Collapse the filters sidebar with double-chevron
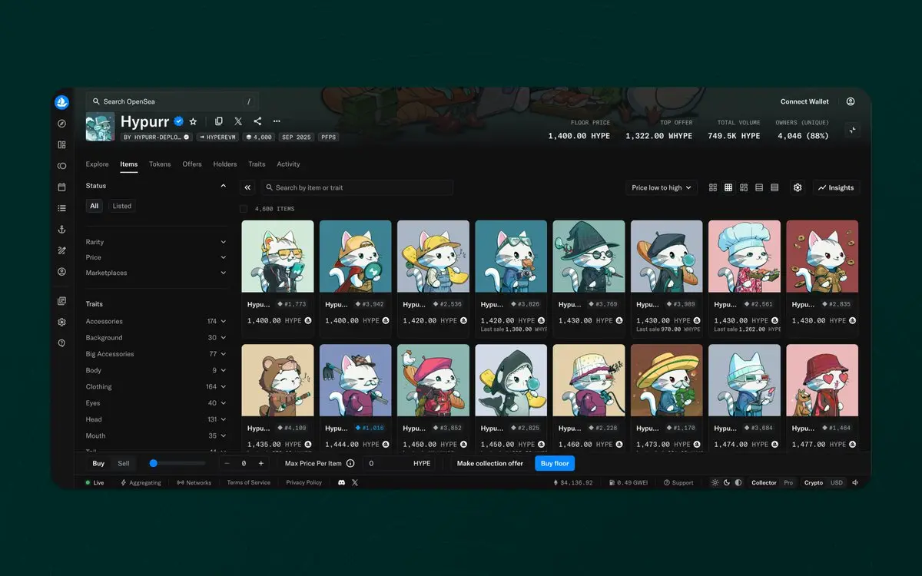 click(x=247, y=187)
